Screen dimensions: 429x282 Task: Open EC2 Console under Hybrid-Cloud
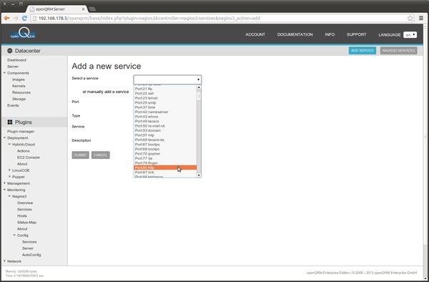coord(29,157)
